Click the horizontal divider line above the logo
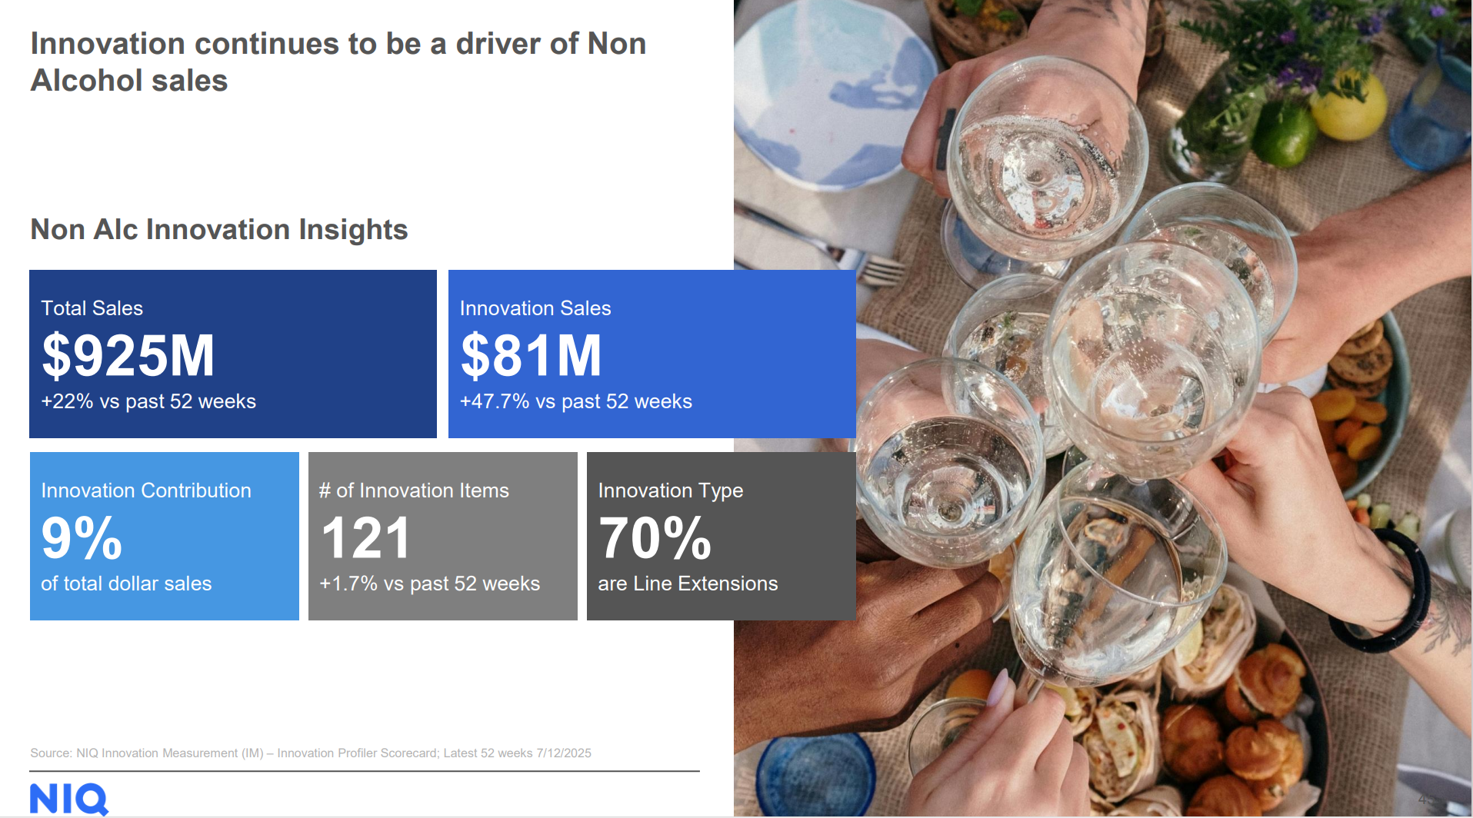The height and width of the screenshot is (818, 1473). click(x=365, y=771)
